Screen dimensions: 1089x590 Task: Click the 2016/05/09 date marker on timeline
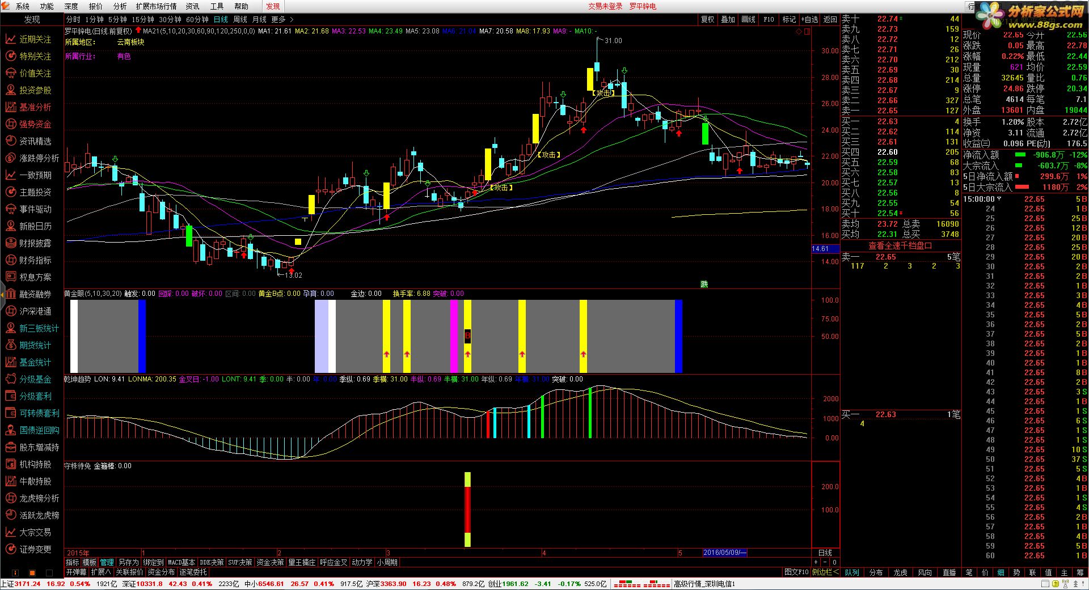[725, 553]
